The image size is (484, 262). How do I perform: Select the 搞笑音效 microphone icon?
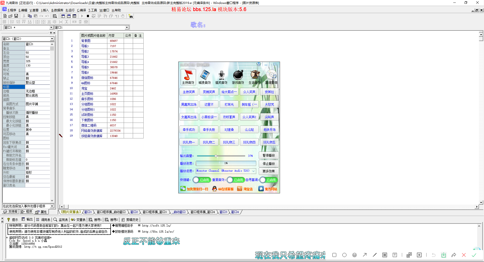tap(221, 75)
